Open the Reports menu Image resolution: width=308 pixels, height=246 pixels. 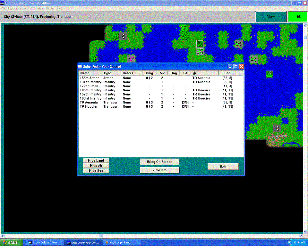click(x=13, y=8)
